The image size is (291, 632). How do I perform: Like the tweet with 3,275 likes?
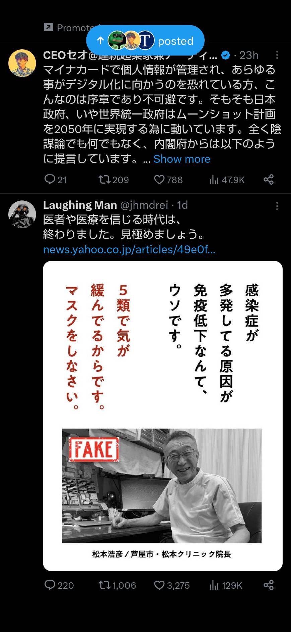coord(172,585)
